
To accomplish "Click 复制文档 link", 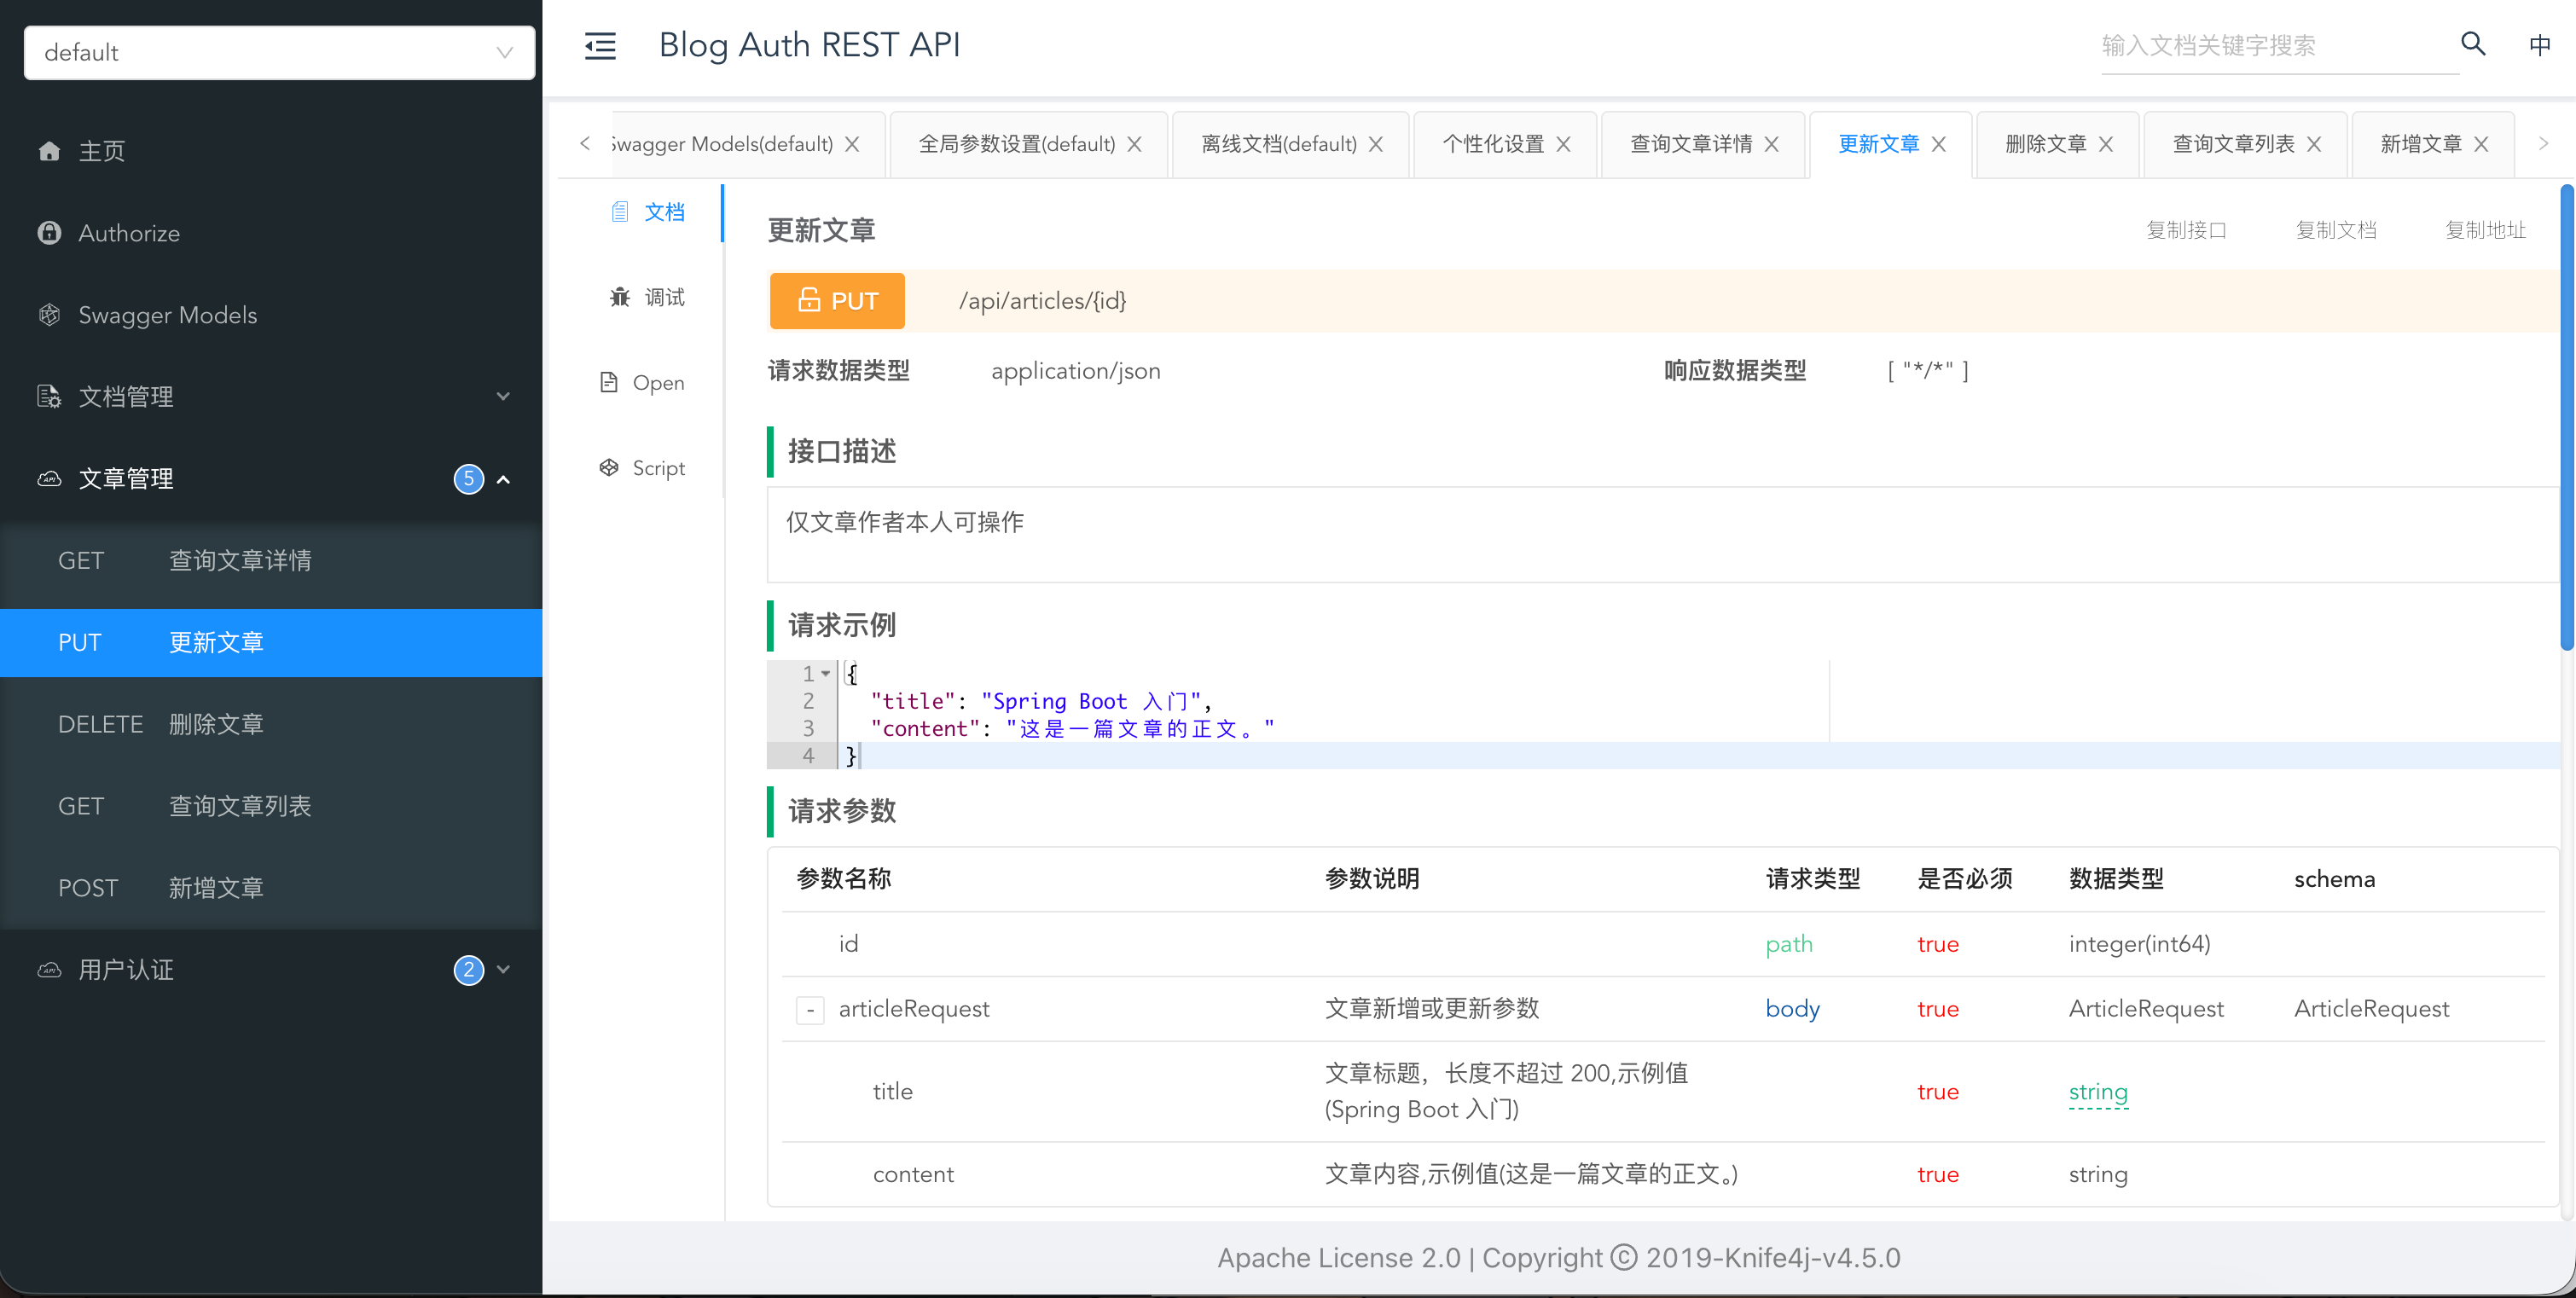I will point(2336,230).
